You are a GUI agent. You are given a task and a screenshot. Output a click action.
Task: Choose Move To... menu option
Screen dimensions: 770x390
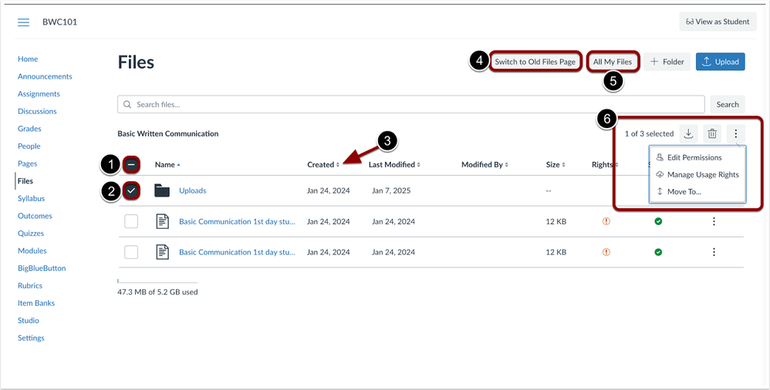click(684, 192)
